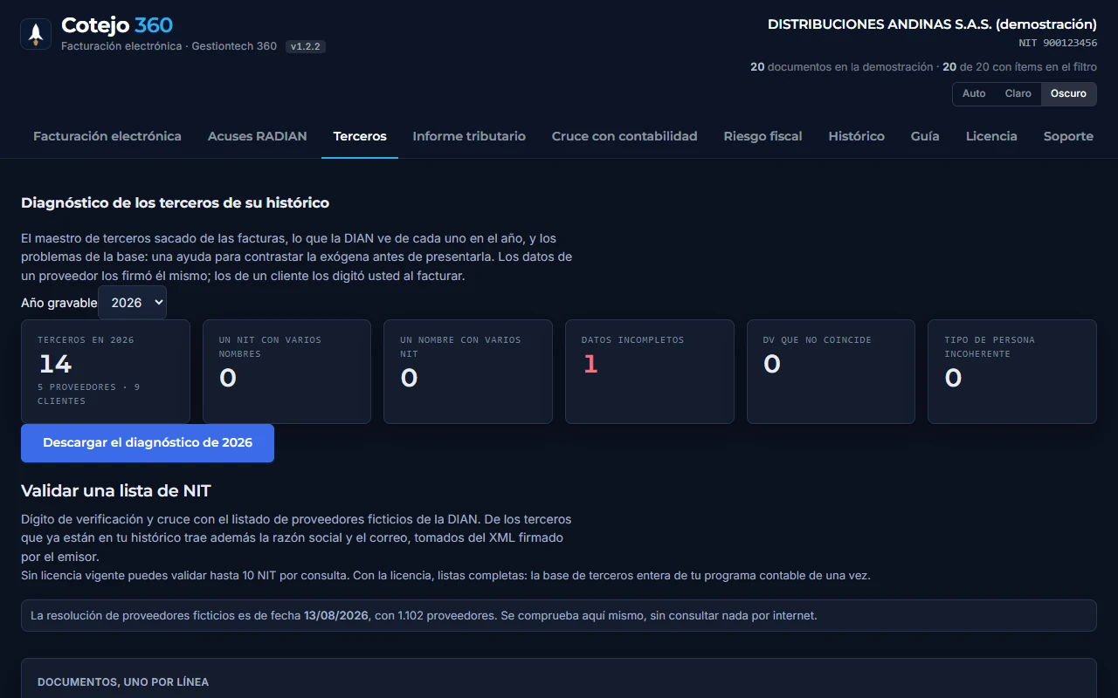Open the Informe tributario tab
Screen dimensions: 1118x698
click(469, 136)
